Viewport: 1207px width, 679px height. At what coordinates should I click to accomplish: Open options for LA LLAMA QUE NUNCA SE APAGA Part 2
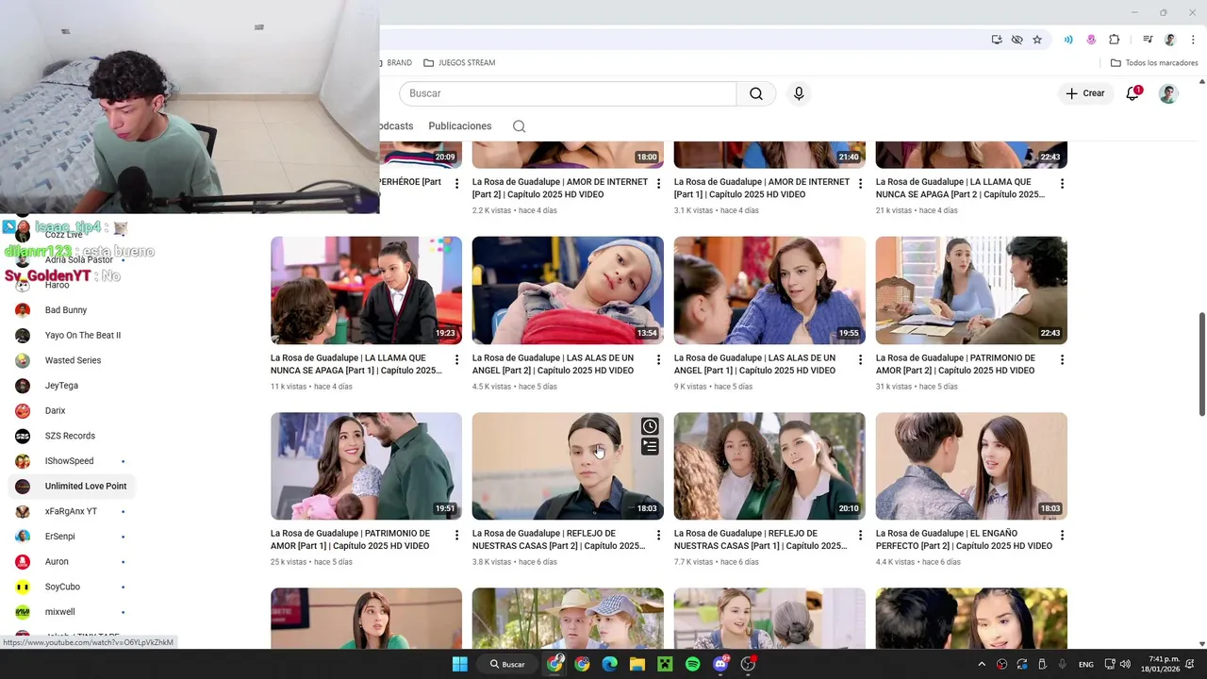click(1062, 183)
